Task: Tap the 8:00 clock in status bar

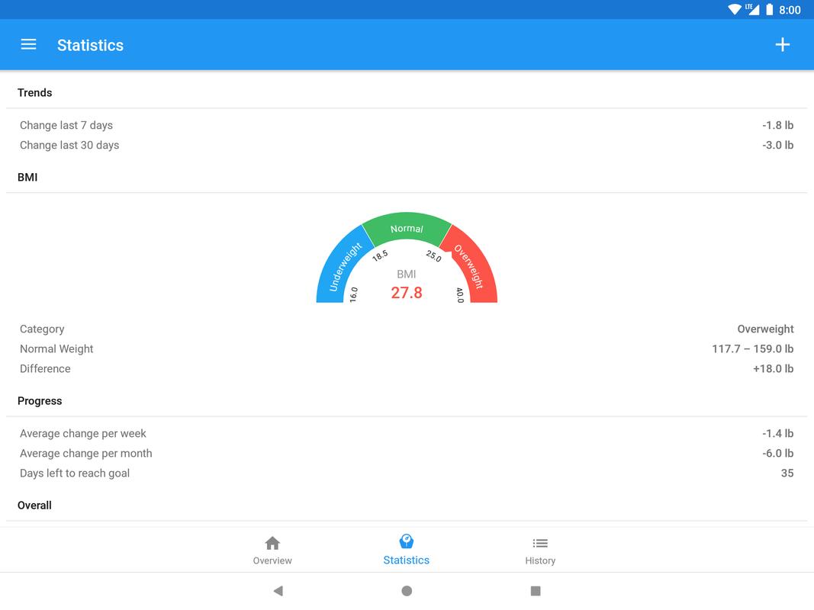Action: pos(790,10)
